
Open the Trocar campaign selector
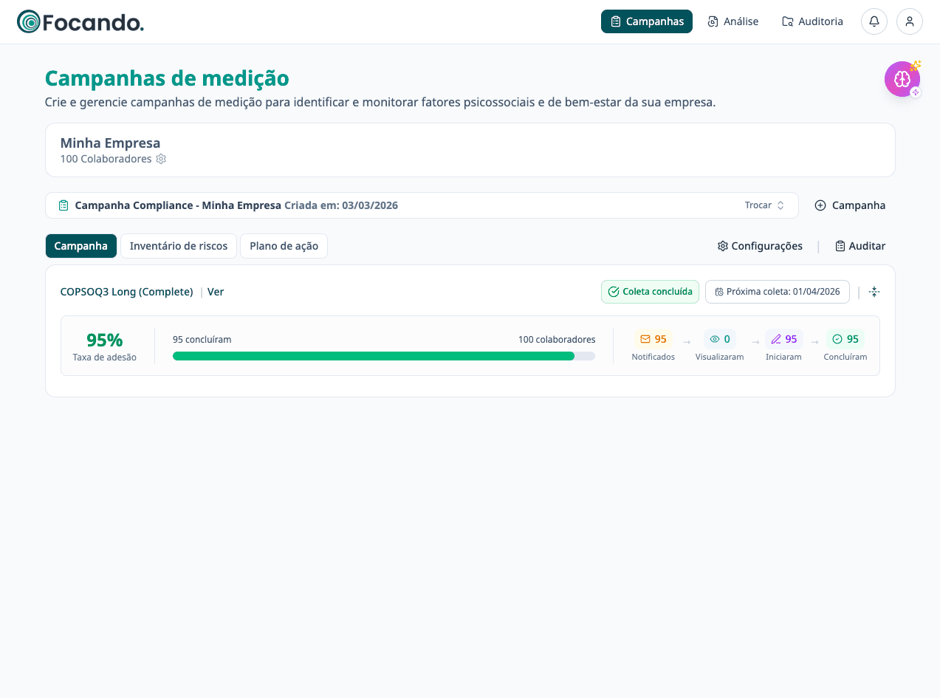[x=758, y=205]
